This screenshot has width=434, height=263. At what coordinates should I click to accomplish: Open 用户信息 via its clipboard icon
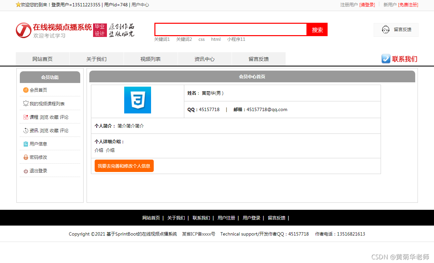26,144
